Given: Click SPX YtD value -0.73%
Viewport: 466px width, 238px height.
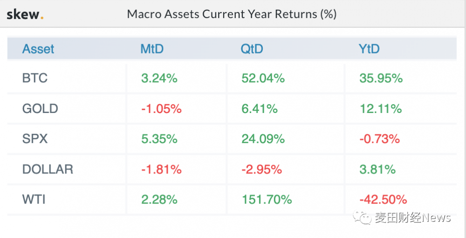Looking at the screenshot, I should (x=379, y=139).
